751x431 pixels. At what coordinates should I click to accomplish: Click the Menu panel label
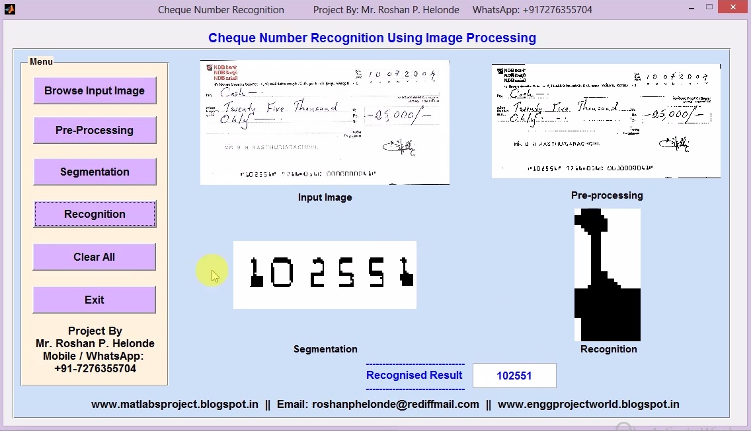pos(40,61)
